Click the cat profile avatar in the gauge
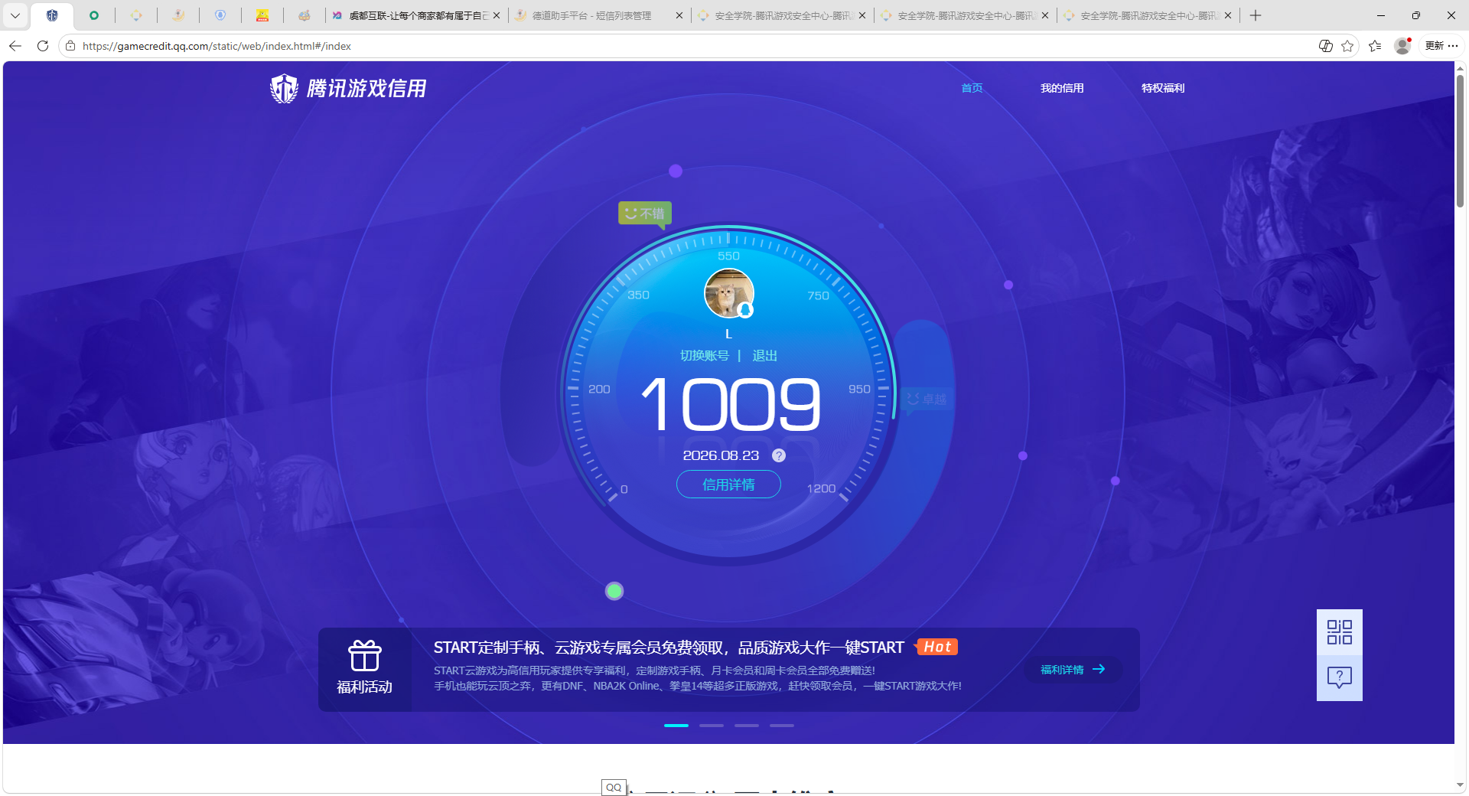 [729, 292]
